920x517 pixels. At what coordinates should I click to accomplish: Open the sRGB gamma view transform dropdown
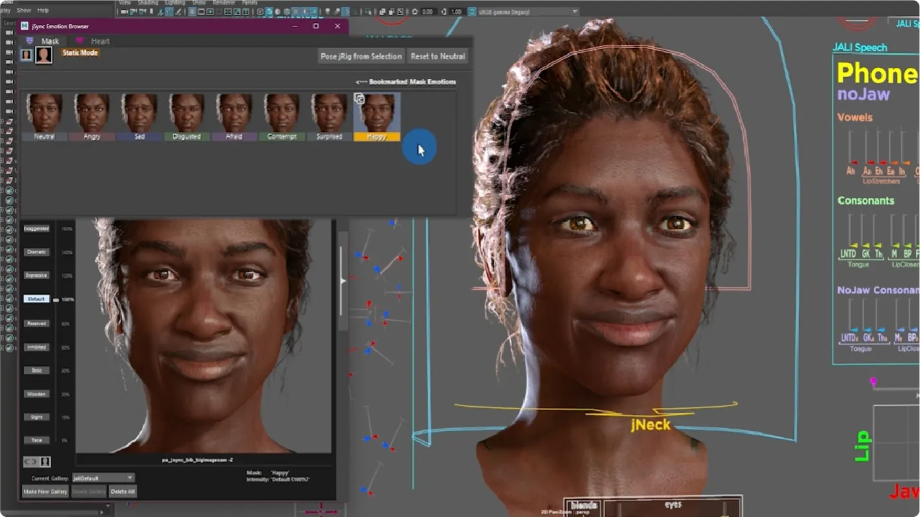[x=528, y=11]
